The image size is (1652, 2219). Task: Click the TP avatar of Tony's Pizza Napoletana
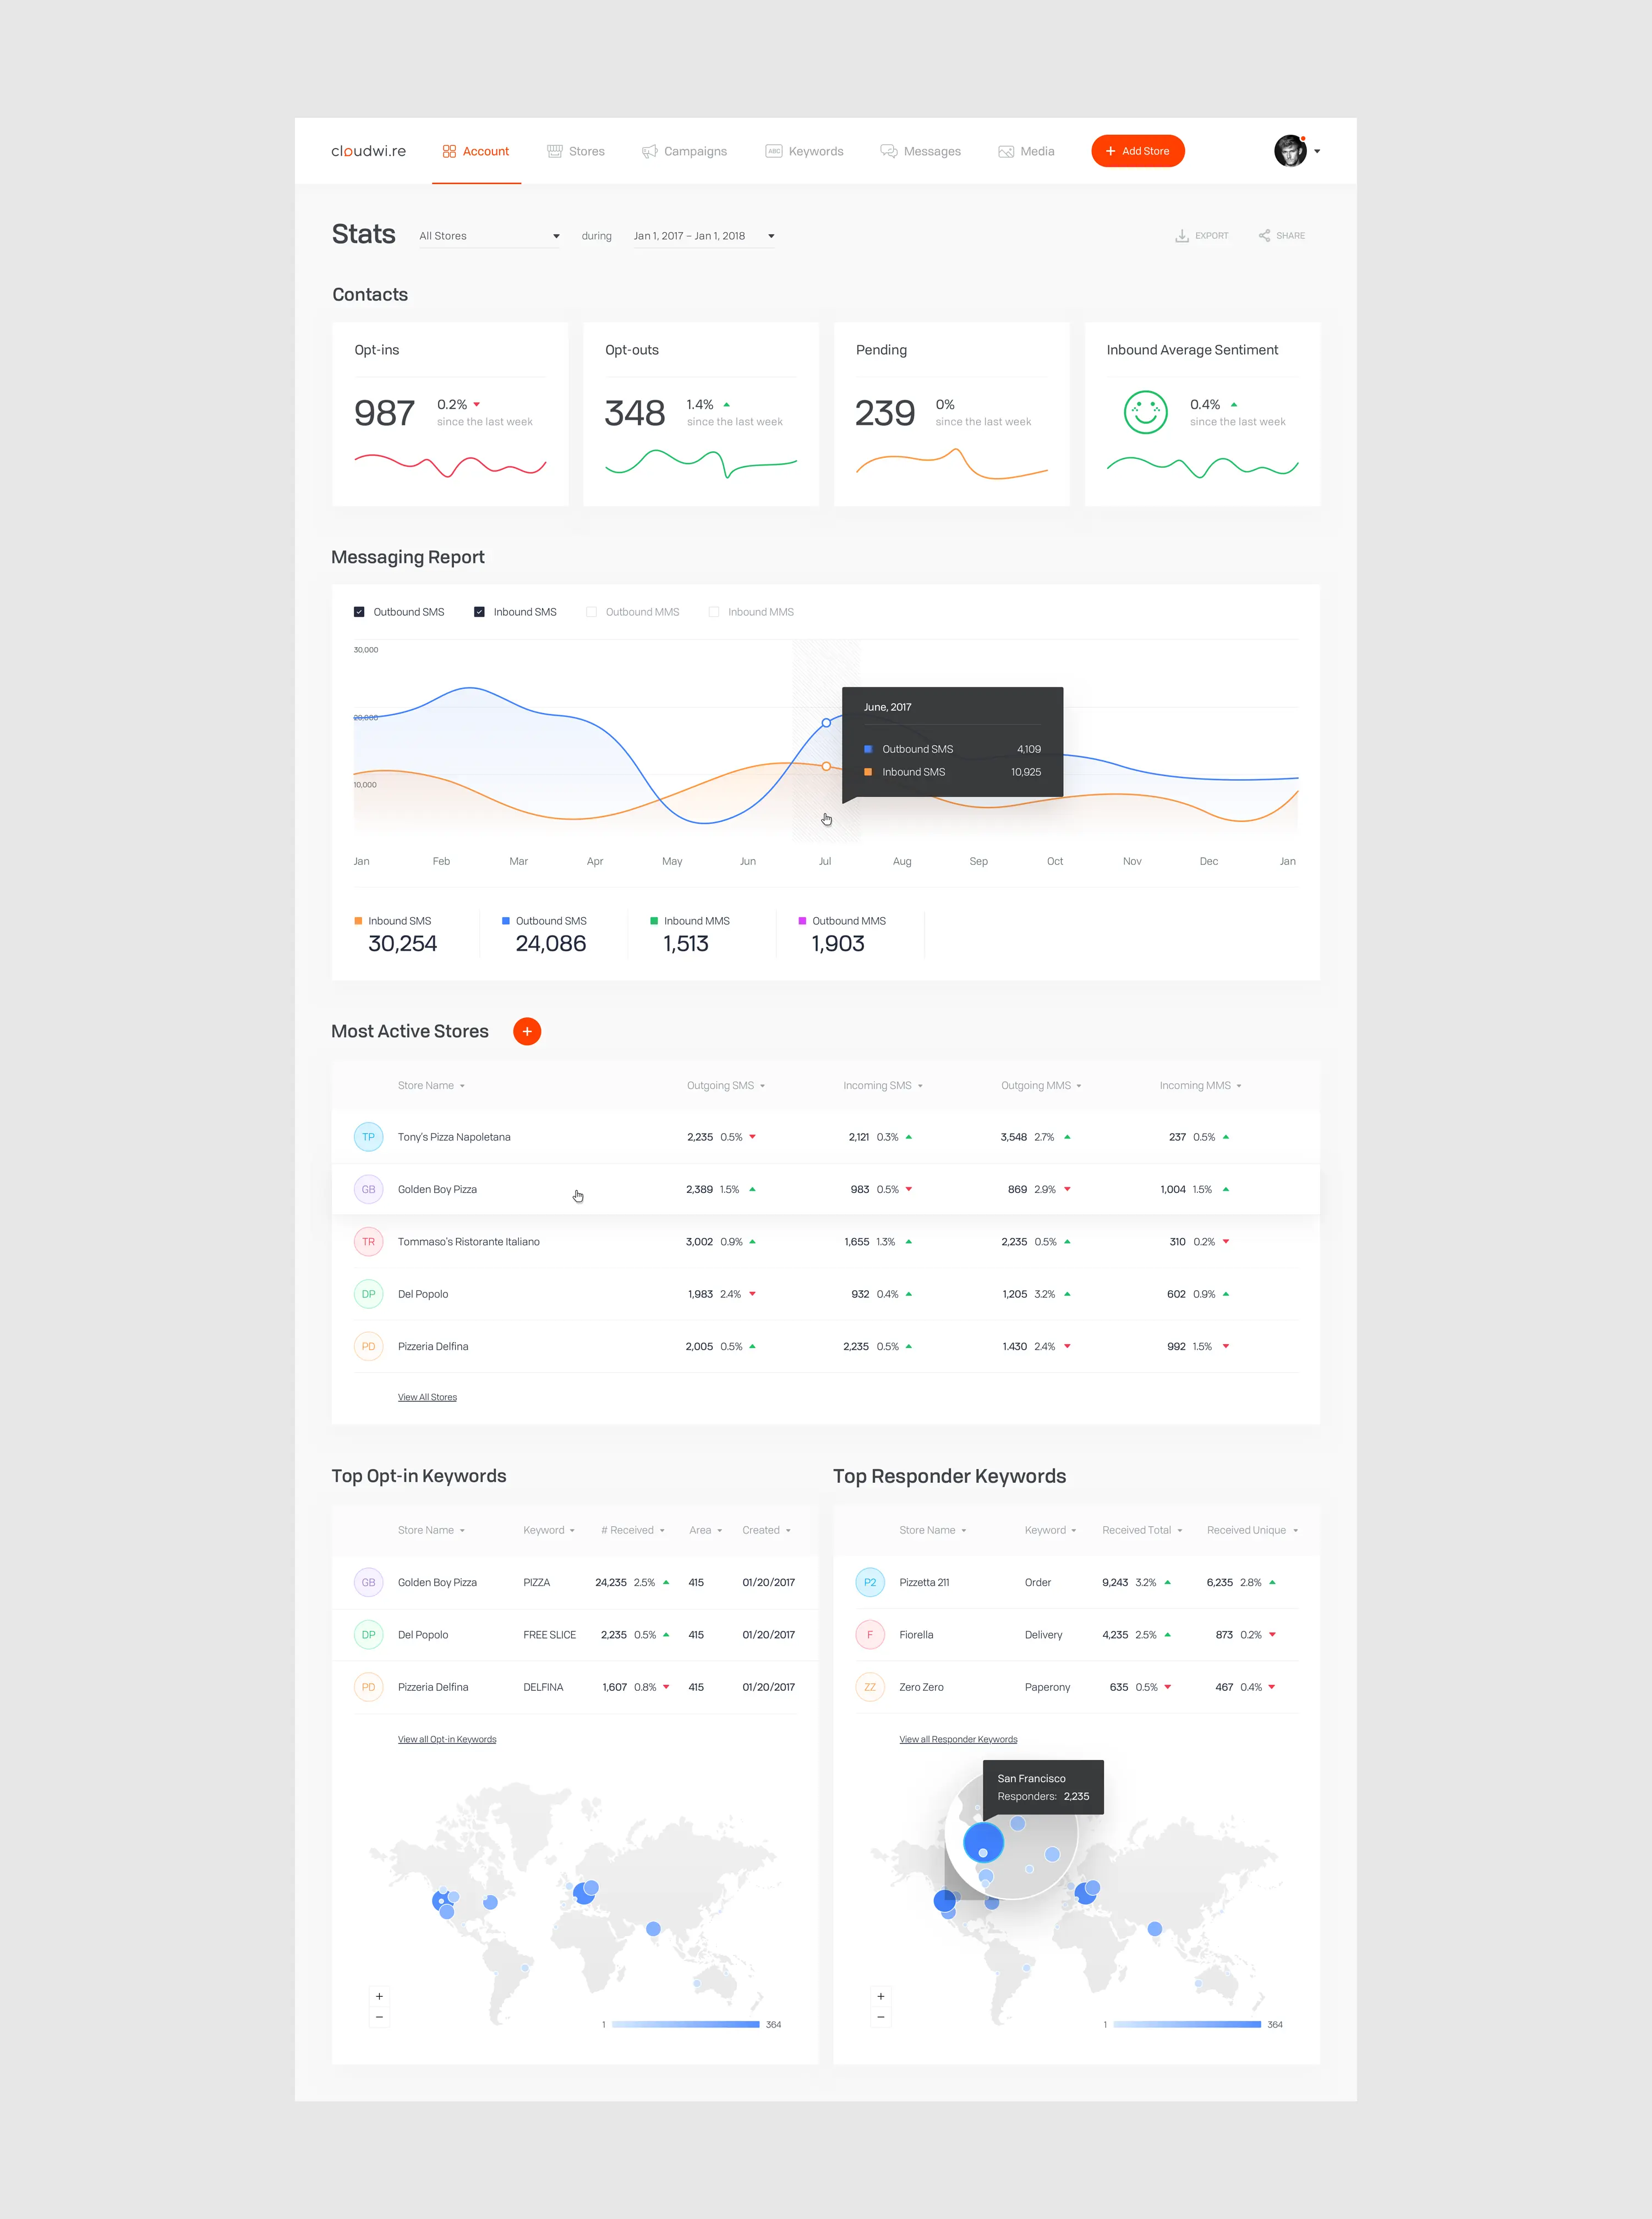(368, 1137)
